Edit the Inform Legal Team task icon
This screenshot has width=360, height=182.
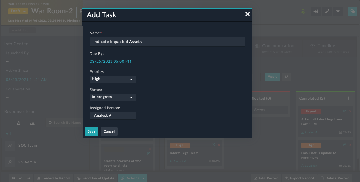tap(213, 145)
